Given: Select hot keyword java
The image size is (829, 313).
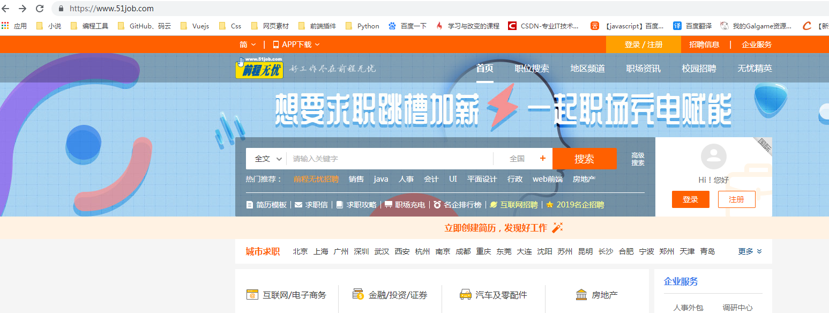Looking at the screenshot, I should [x=381, y=179].
